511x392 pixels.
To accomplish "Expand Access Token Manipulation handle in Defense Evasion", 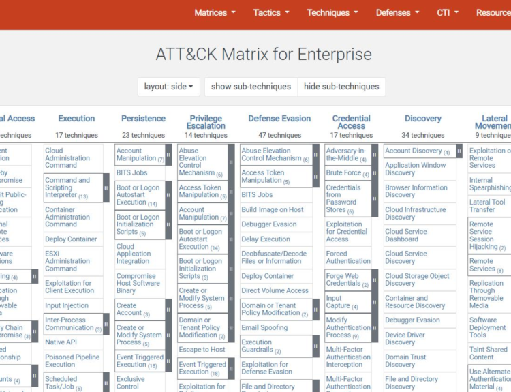I will [315, 177].
